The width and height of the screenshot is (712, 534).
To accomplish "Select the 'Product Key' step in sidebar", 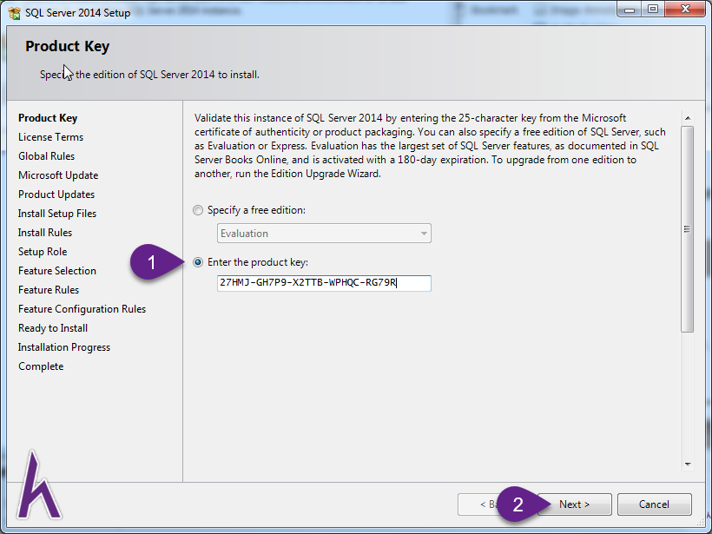I will point(48,118).
